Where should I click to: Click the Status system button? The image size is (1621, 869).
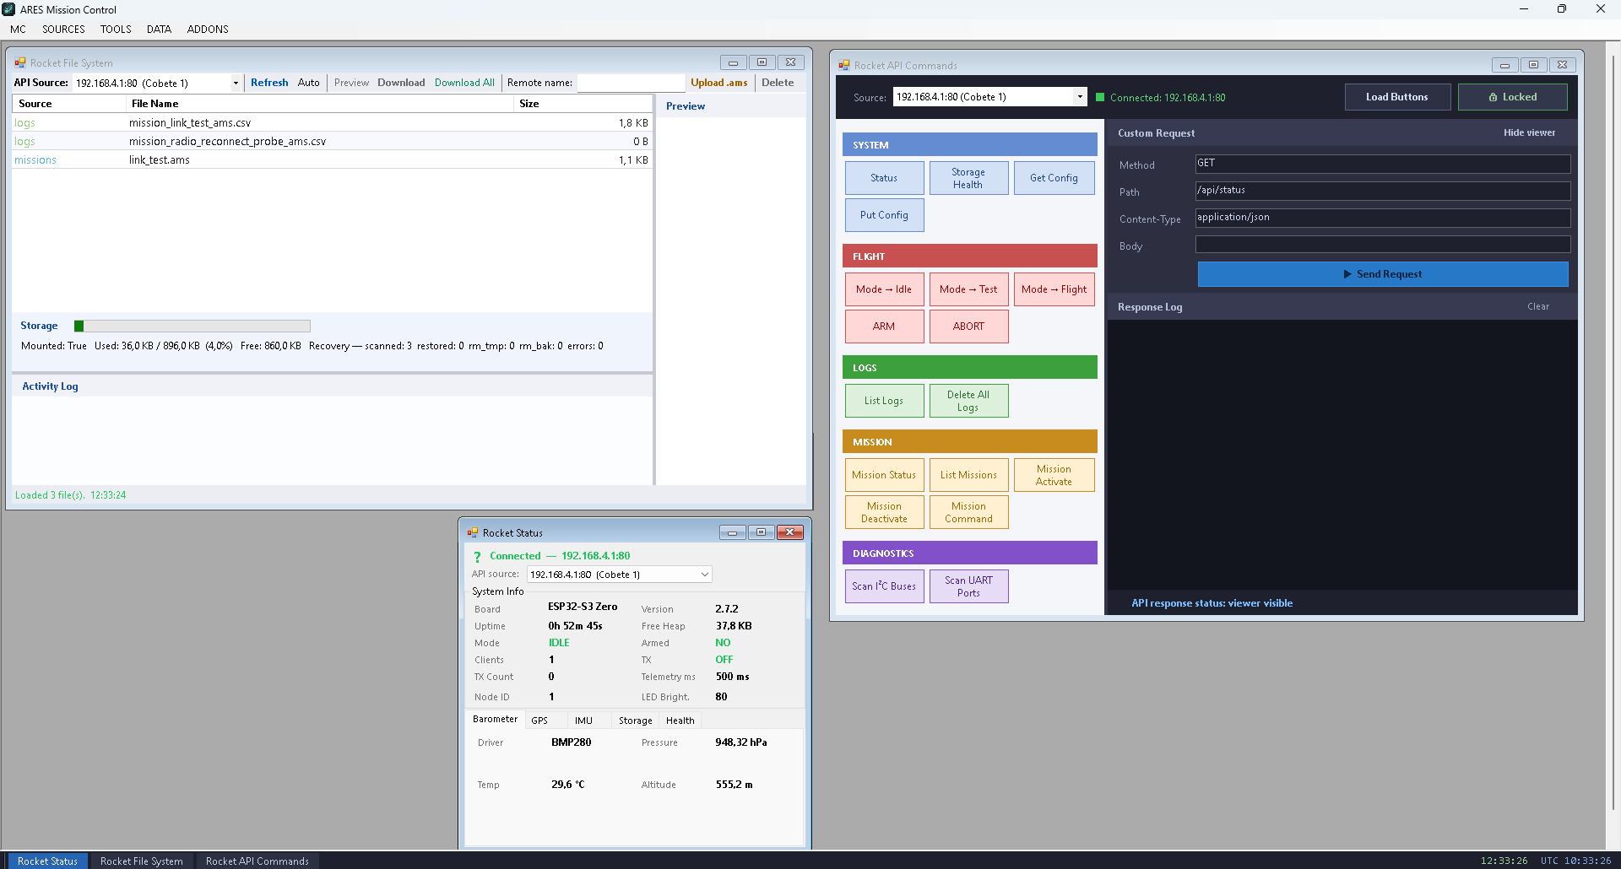(x=884, y=178)
